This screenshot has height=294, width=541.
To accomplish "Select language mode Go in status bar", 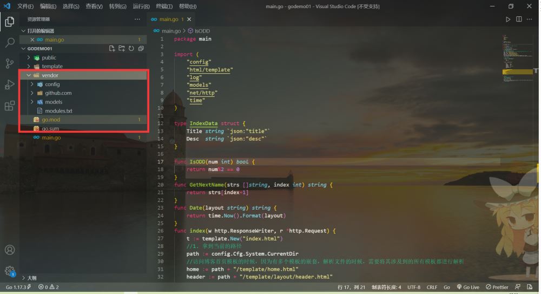I will click(447, 287).
